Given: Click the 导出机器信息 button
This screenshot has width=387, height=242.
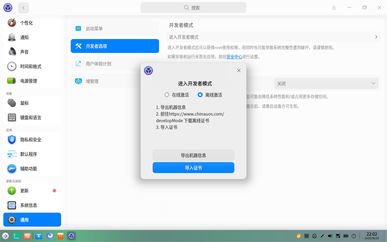Looking at the screenshot, I should point(193,155).
